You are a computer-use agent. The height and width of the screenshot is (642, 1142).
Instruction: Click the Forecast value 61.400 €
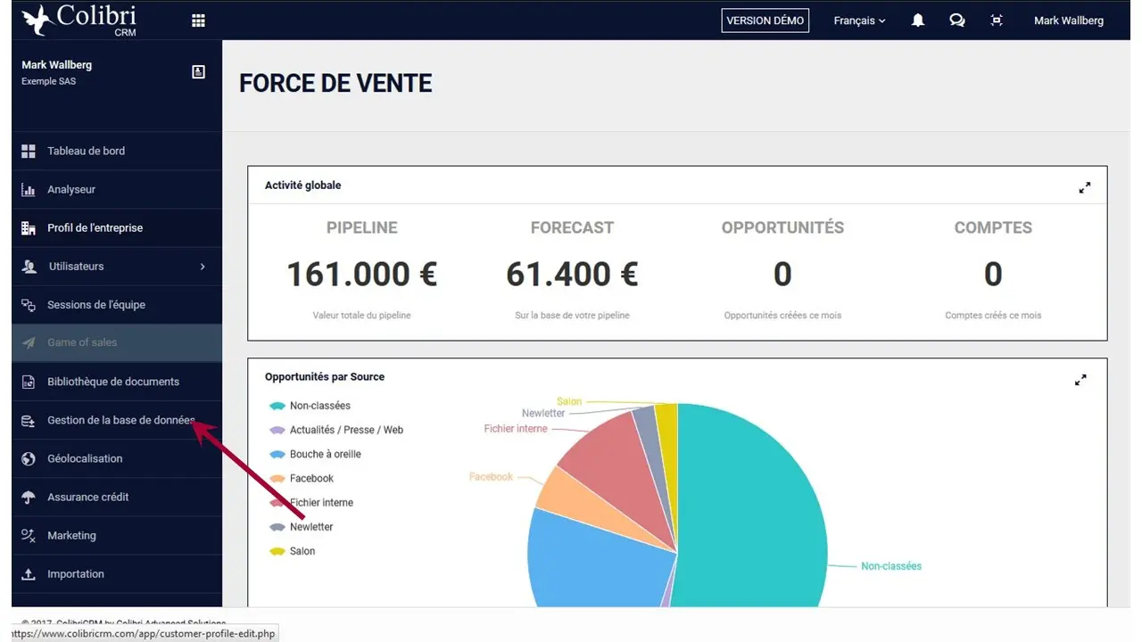(x=572, y=275)
